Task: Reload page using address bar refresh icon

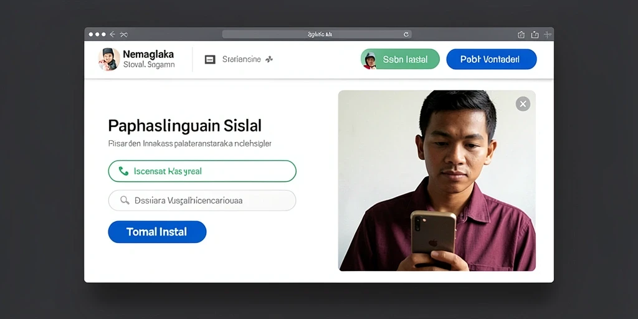Action: pyautogui.click(x=406, y=35)
